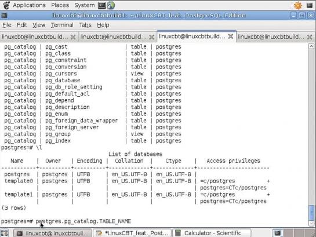Switch to the first linuxcbt terminal tab
This screenshot has height=237, width=316.
[x=35, y=37]
